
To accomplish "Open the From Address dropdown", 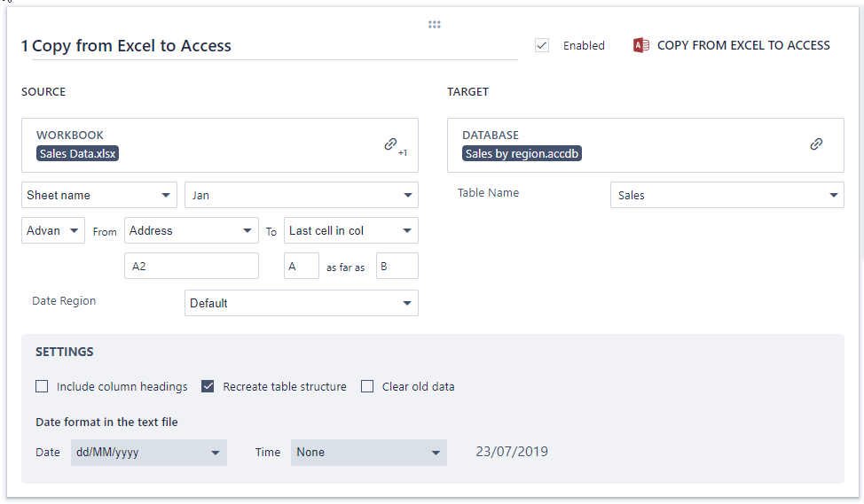I will (191, 230).
